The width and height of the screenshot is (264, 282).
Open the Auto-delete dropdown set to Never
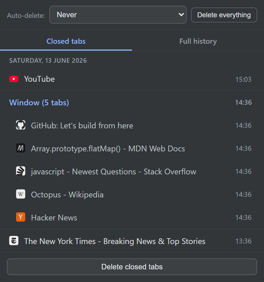pyautogui.click(x=118, y=15)
